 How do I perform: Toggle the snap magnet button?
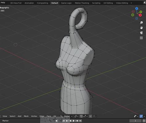click(x=81, y=116)
